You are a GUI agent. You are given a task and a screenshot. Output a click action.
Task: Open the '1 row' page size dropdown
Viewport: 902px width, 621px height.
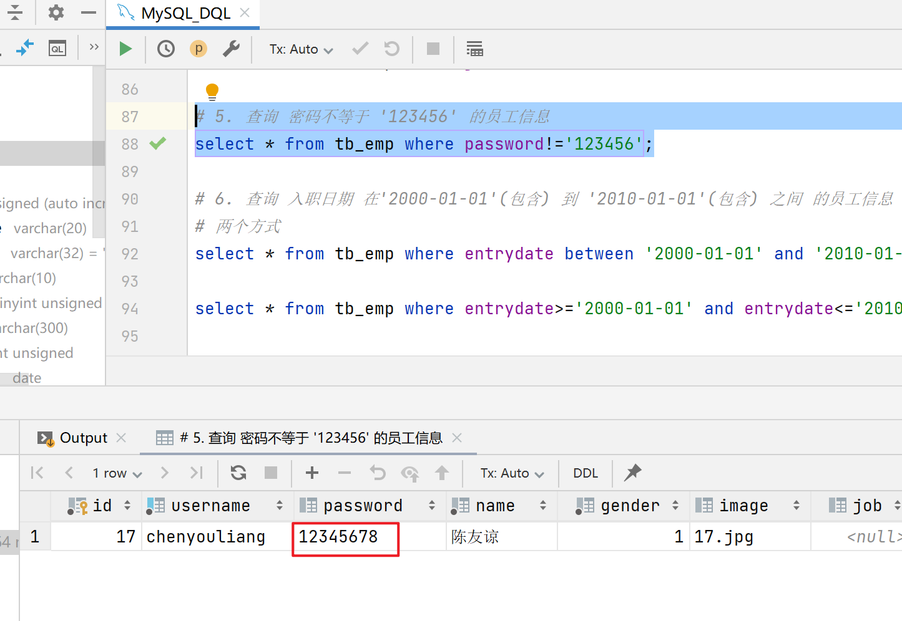117,473
